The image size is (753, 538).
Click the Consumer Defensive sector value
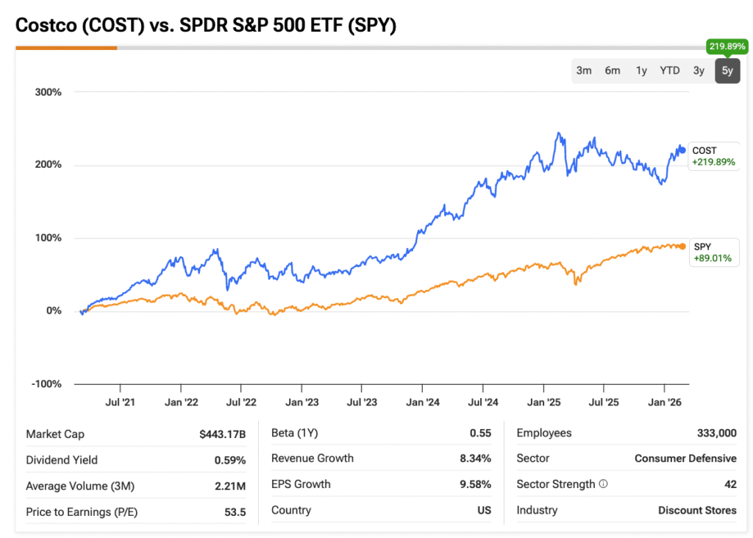(685, 459)
